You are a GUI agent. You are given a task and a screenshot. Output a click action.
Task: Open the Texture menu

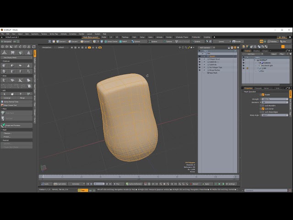pyautogui.click(x=44, y=34)
